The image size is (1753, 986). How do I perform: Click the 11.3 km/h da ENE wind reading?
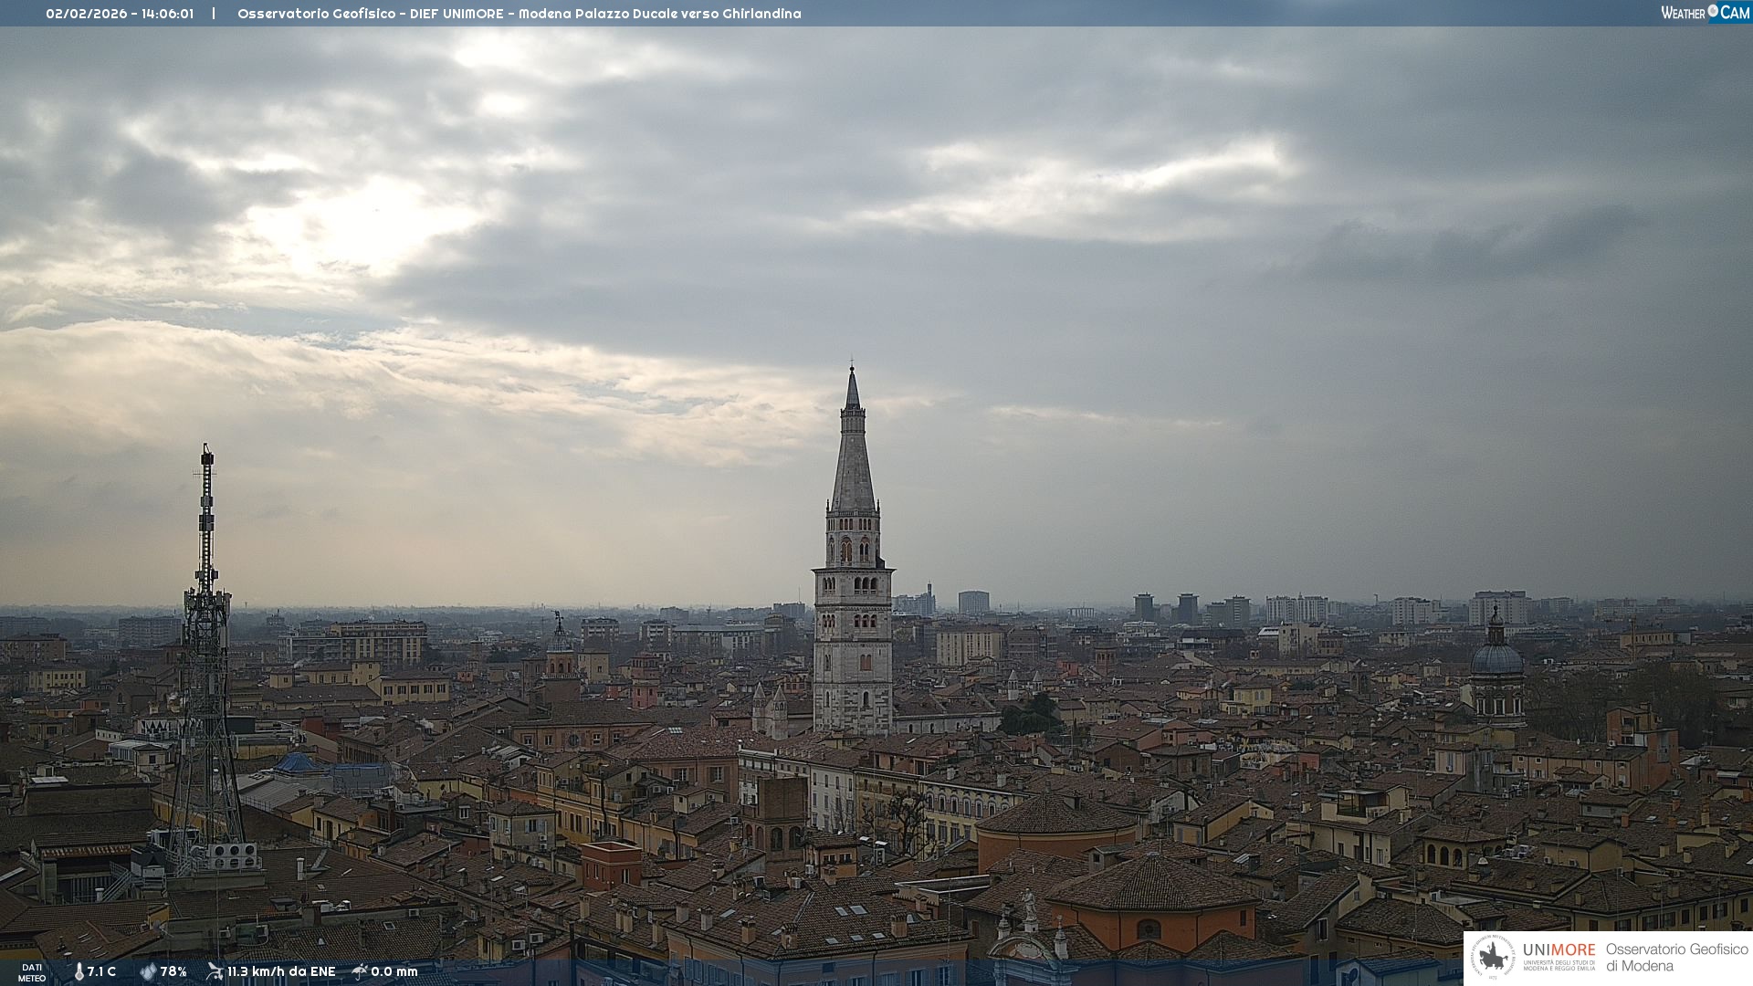coord(281,971)
